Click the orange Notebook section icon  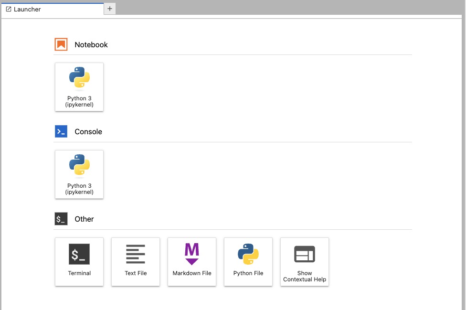[61, 44]
